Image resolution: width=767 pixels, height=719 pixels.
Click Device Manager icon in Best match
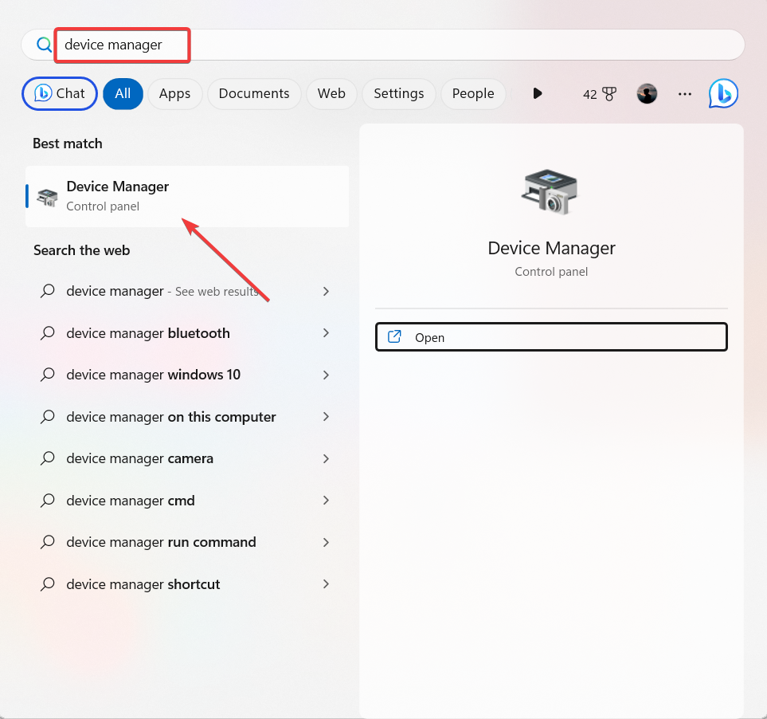click(48, 197)
